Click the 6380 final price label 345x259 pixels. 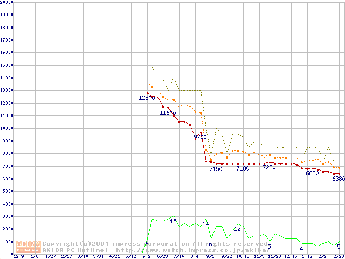(x=338, y=179)
